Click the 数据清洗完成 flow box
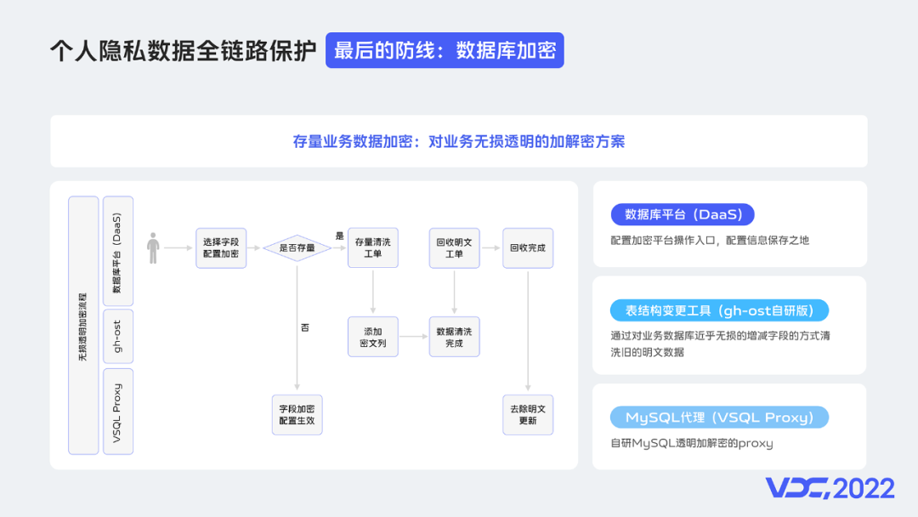Image resolution: width=918 pixels, height=517 pixels. click(454, 337)
